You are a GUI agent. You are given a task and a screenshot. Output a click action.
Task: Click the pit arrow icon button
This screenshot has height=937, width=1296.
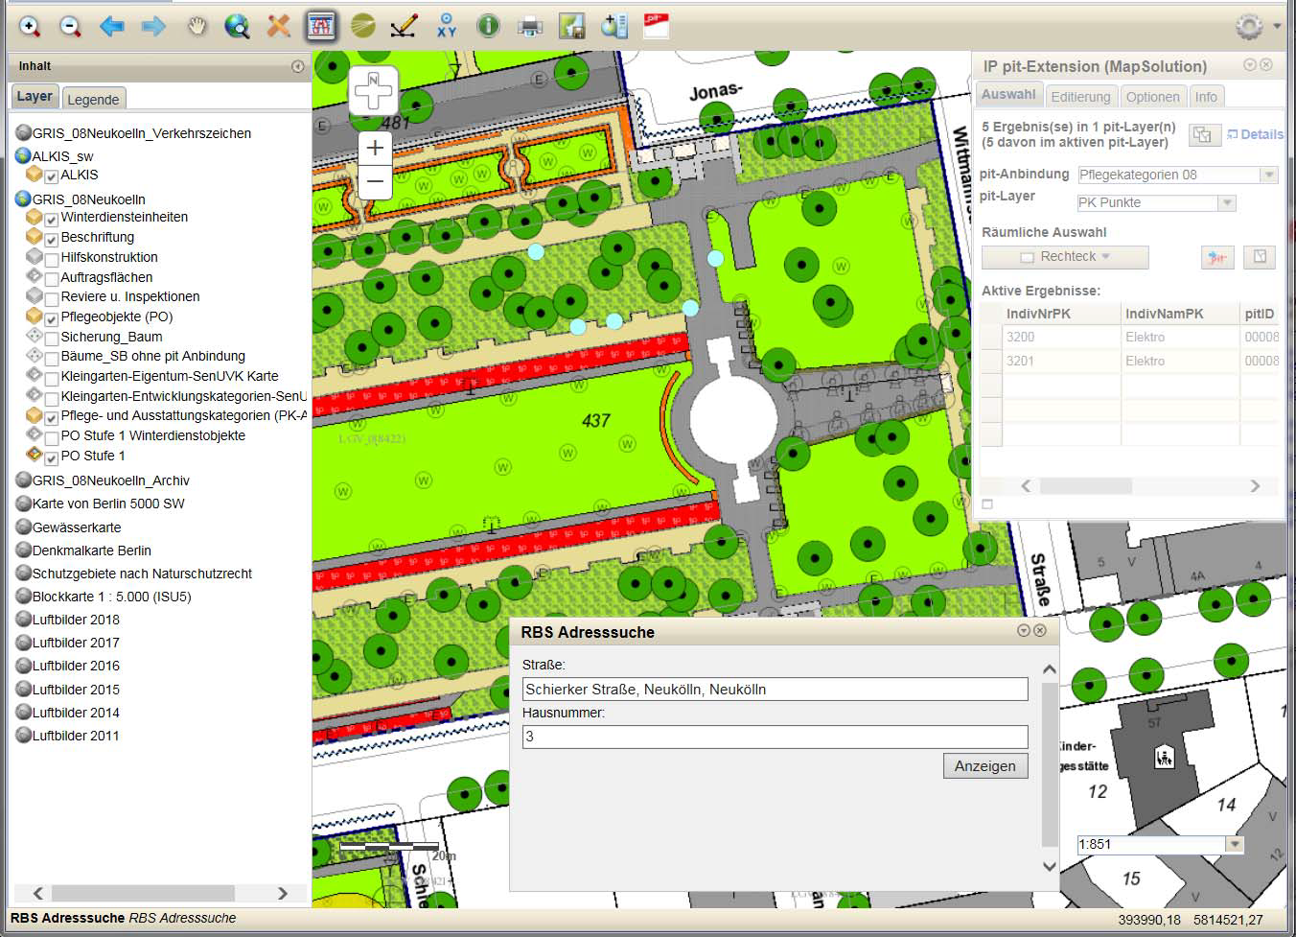pyautogui.click(x=1216, y=257)
